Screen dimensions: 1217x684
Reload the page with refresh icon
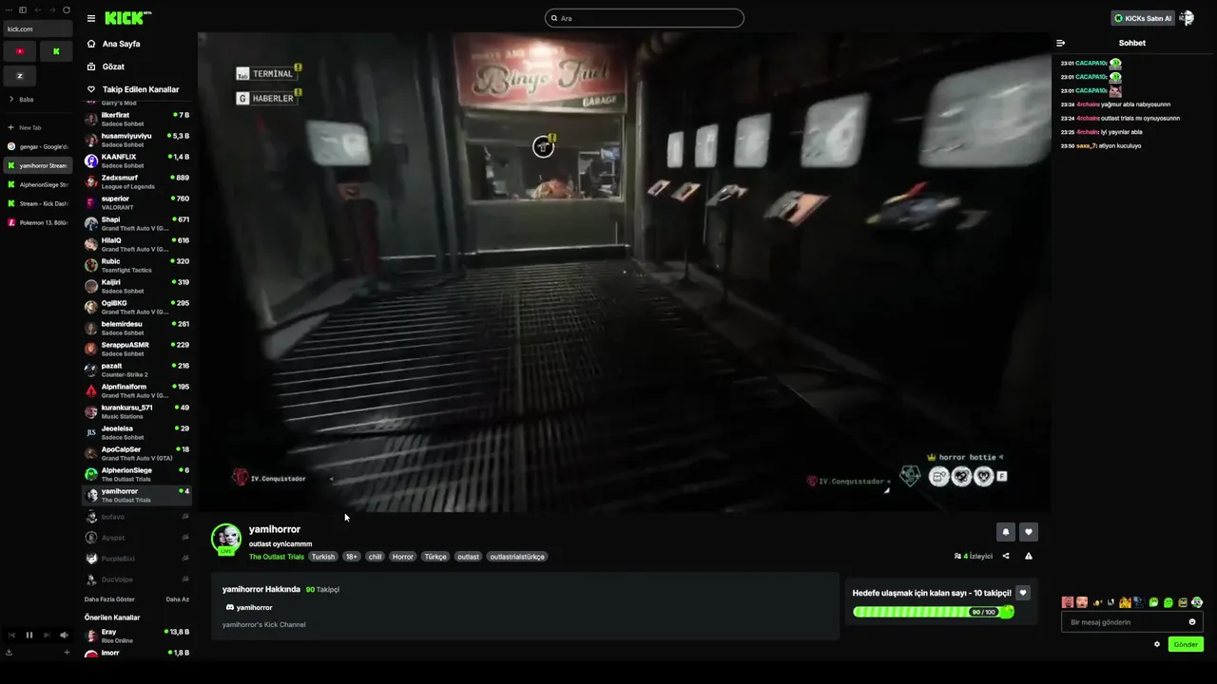coord(66,9)
